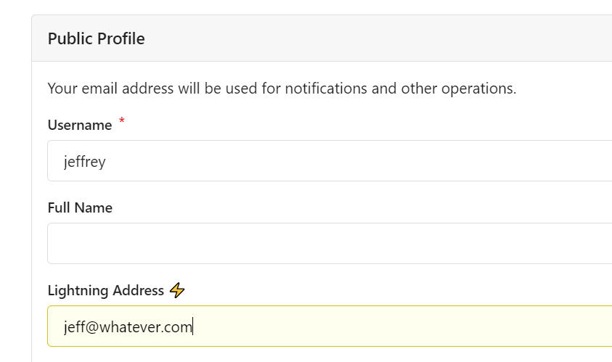The image size is (612, 362).
Task: Place cursor in the 'jeffrey' text
Action: point(84,162)
